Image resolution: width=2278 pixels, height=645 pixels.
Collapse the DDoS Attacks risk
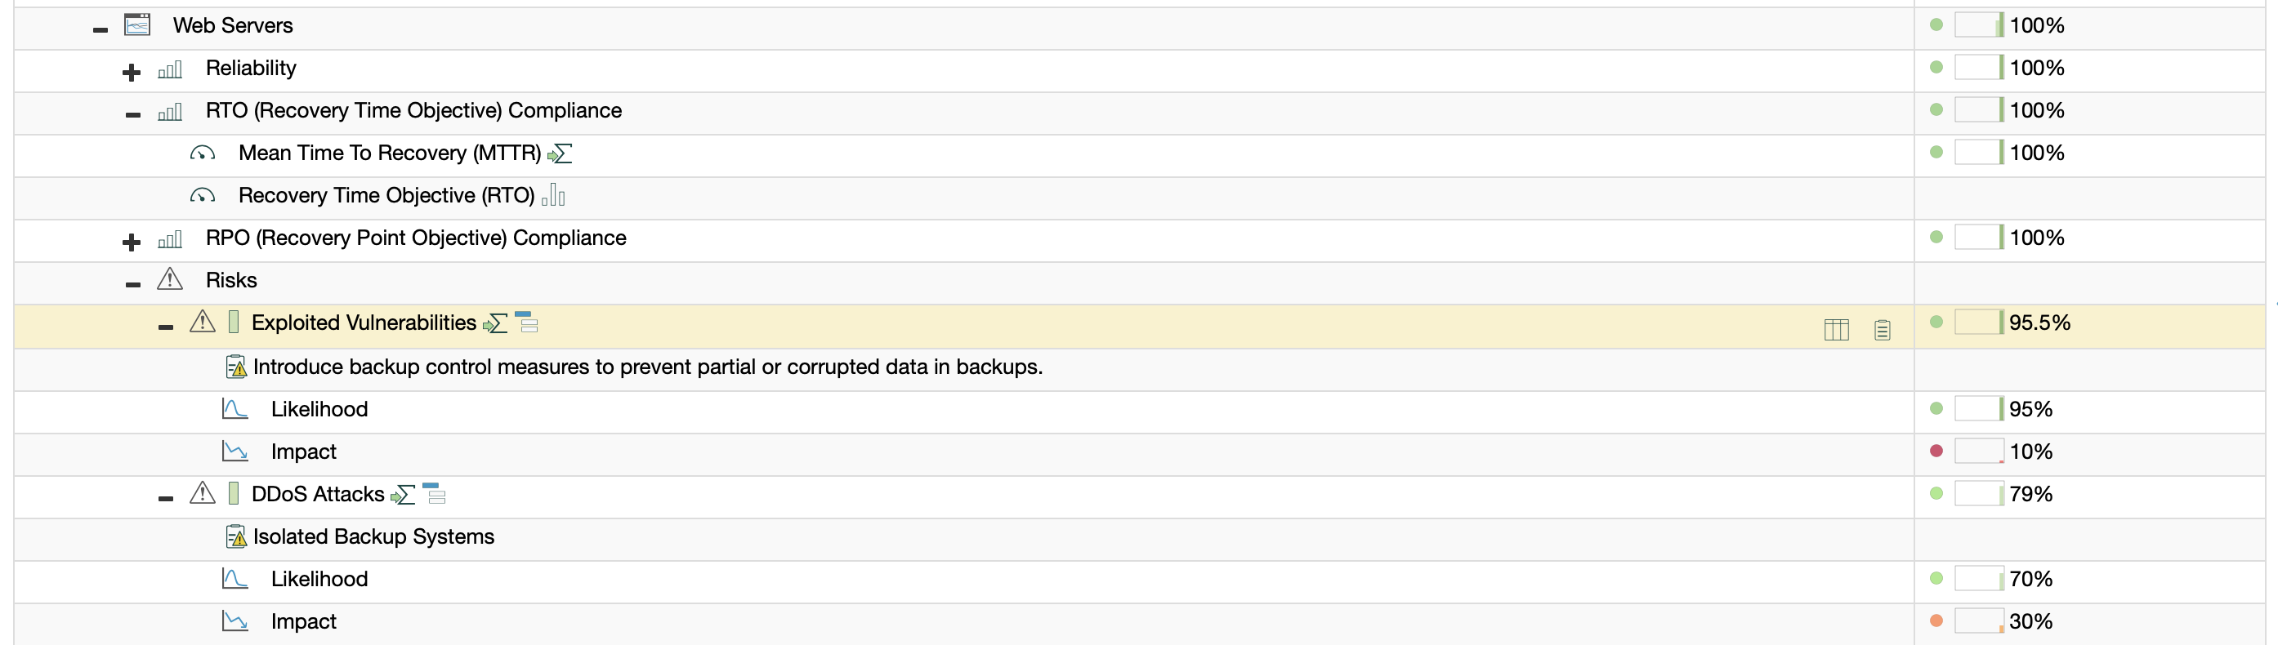[x=165, y=498]
